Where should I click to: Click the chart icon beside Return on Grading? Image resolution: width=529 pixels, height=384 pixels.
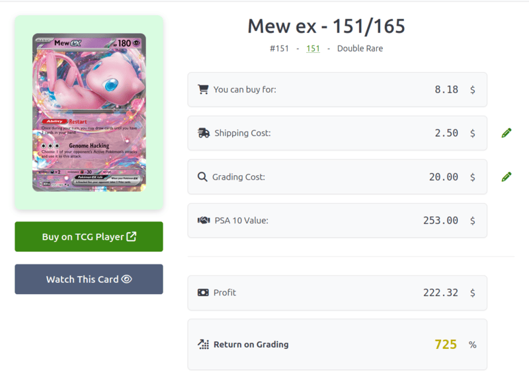click(x=203, y=344)
